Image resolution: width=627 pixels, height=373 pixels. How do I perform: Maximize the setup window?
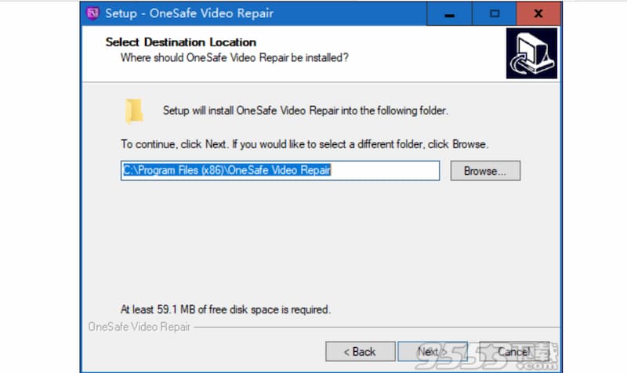tap(495, 13)
